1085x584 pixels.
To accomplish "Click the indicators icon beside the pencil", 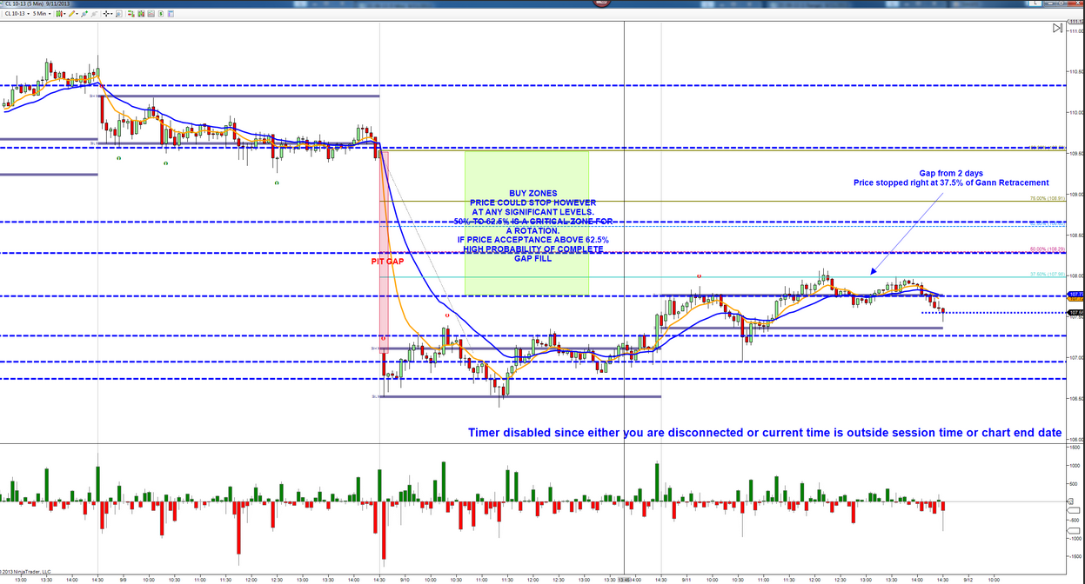I will click(x=84, y=14).
